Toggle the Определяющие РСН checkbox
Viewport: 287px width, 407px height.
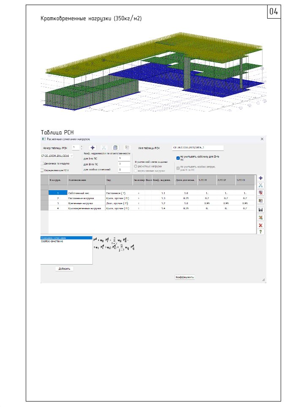pyautogui.click(x=42, y=170)
